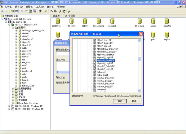Select the cn0598_m... database icon in right pane

click(x=58, y=21)
